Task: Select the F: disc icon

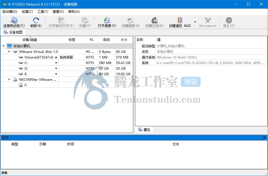Action: (x=21, y=85)
